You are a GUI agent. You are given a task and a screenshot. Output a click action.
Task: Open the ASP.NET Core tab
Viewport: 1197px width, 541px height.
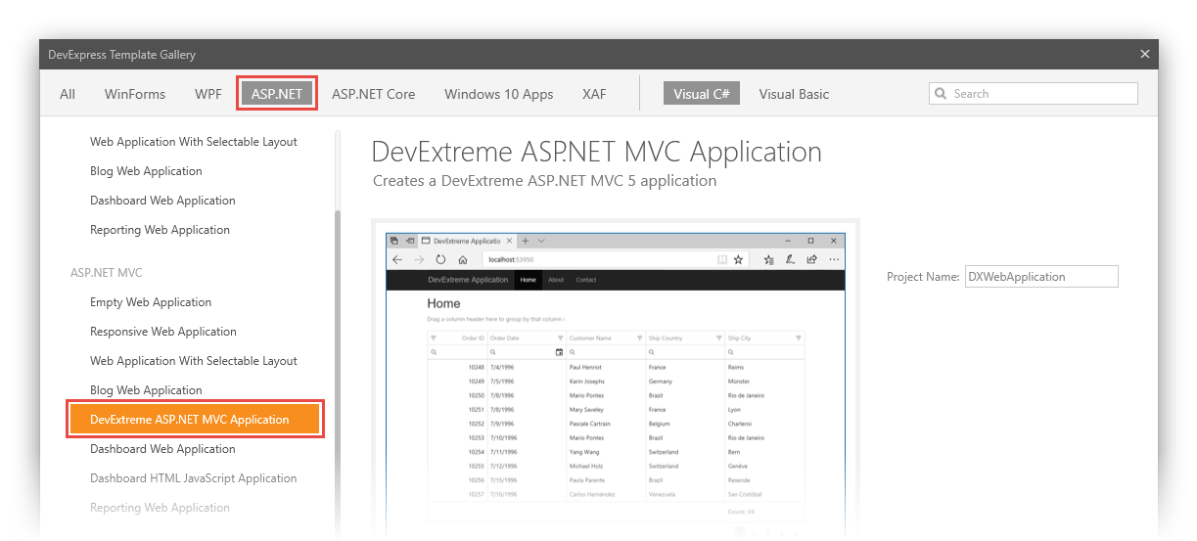point(373,95)
